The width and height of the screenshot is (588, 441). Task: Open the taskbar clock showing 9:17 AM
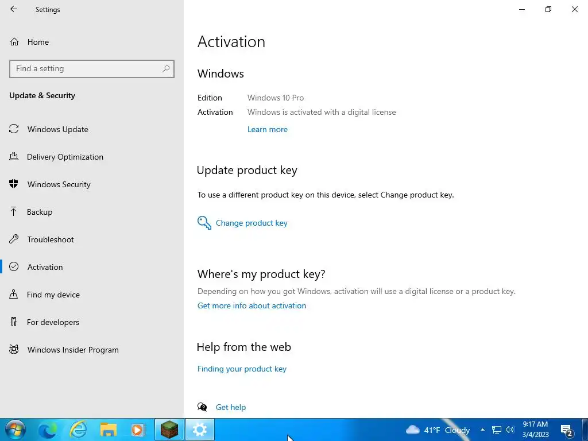click(536, 430)
